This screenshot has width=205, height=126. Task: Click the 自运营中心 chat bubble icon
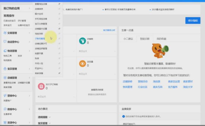pos(5,42)
